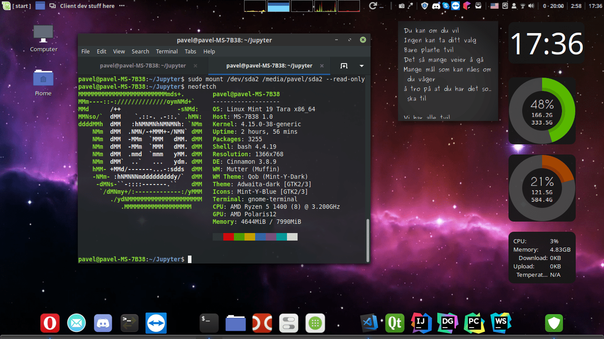Open the green app grid launcher
604x339 pixels.
tap(315, 323)
